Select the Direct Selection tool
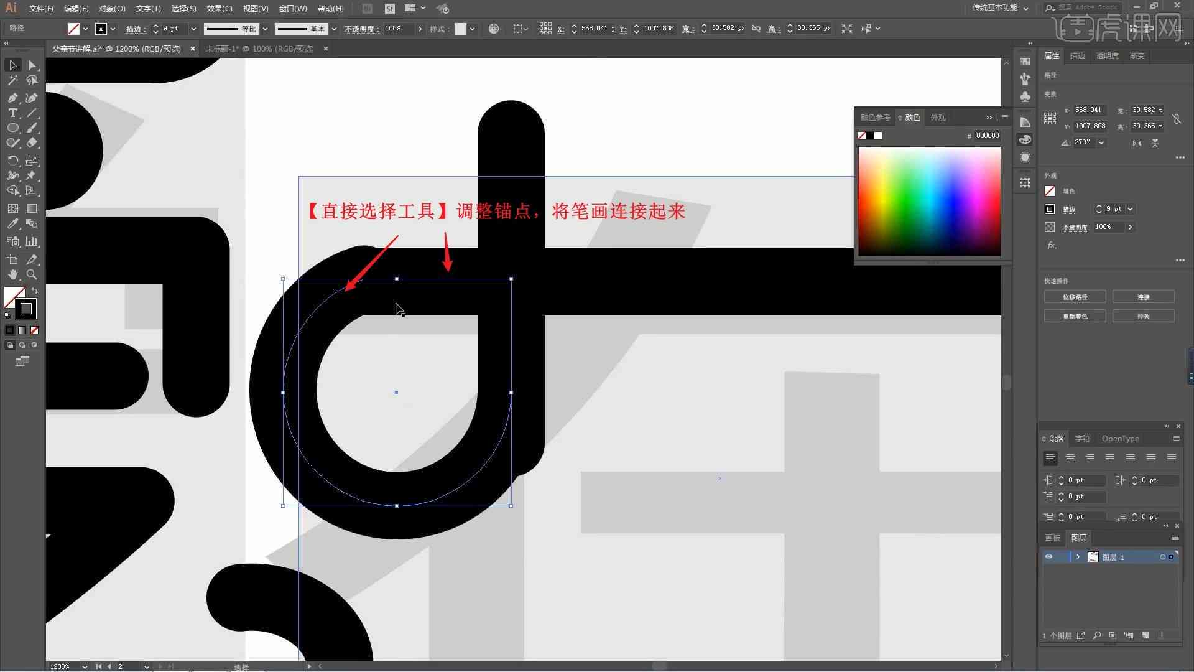 (32, 65)
